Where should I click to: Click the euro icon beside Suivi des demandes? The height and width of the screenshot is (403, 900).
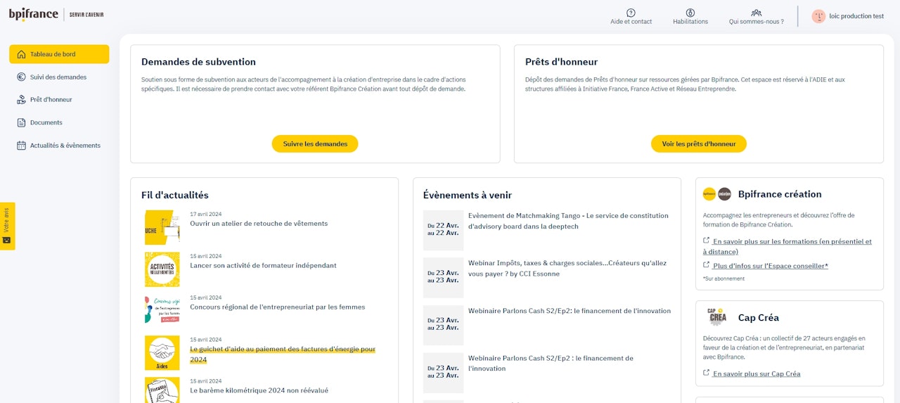[21, 77]
